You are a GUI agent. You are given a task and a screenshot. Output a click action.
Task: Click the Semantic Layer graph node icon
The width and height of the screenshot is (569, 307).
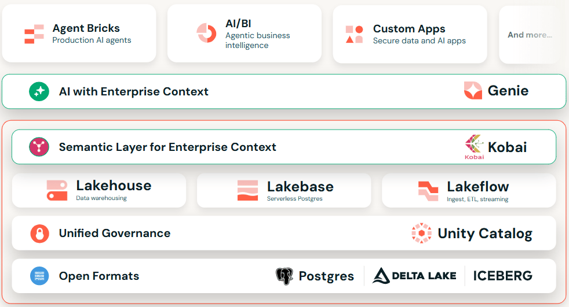point(39,147)
